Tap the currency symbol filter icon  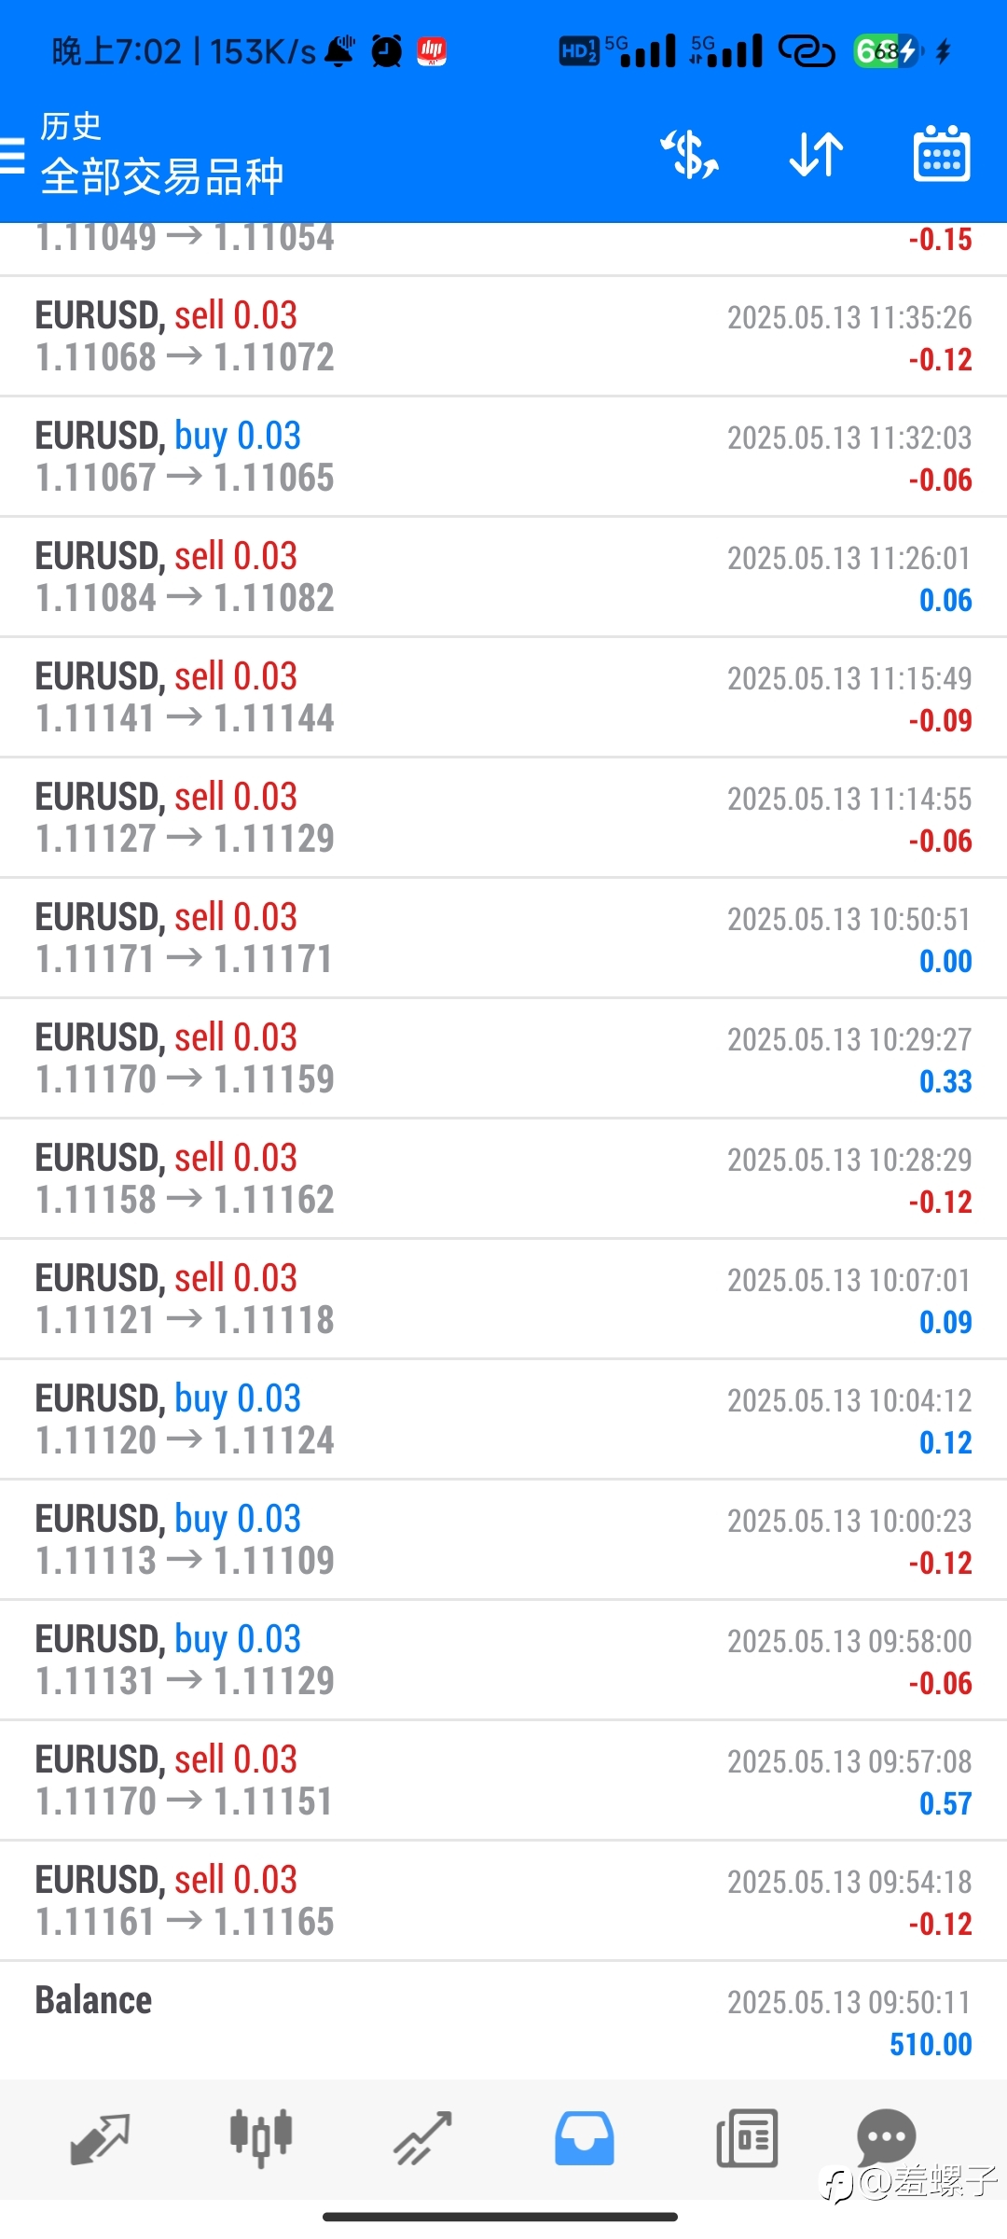[x=690, y=154]
